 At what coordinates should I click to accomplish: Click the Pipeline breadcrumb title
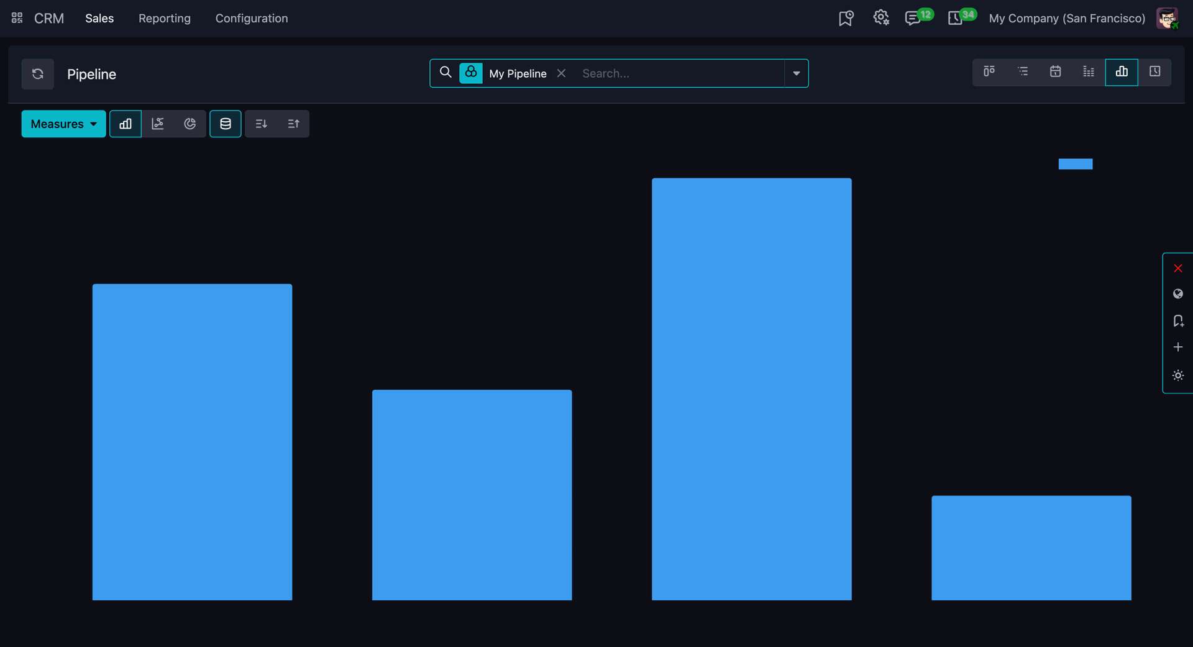[x=91, y=74]
